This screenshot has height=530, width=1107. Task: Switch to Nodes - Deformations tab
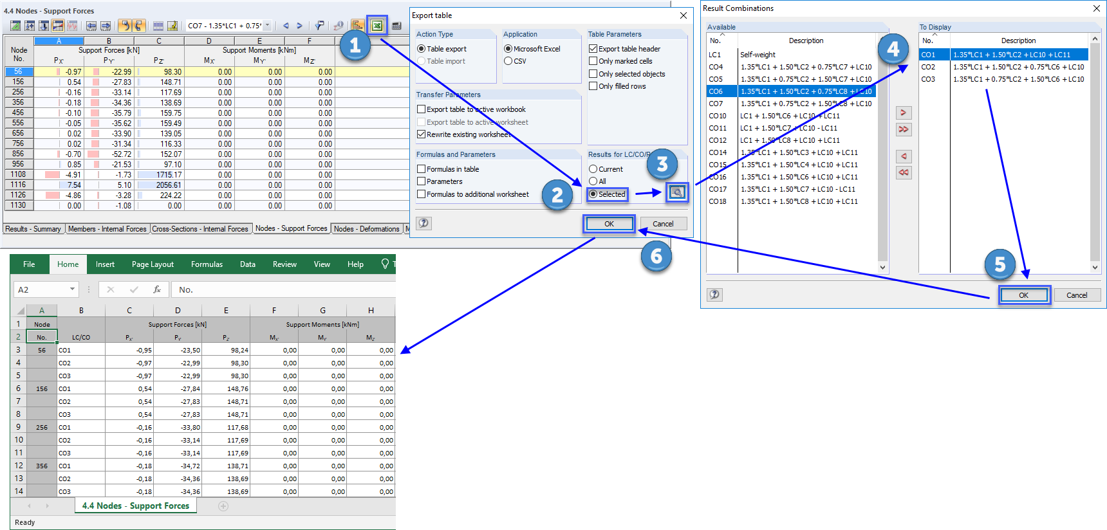(x=366, y=229)
